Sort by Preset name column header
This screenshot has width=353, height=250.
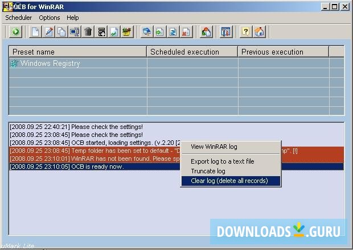[78, 52]
